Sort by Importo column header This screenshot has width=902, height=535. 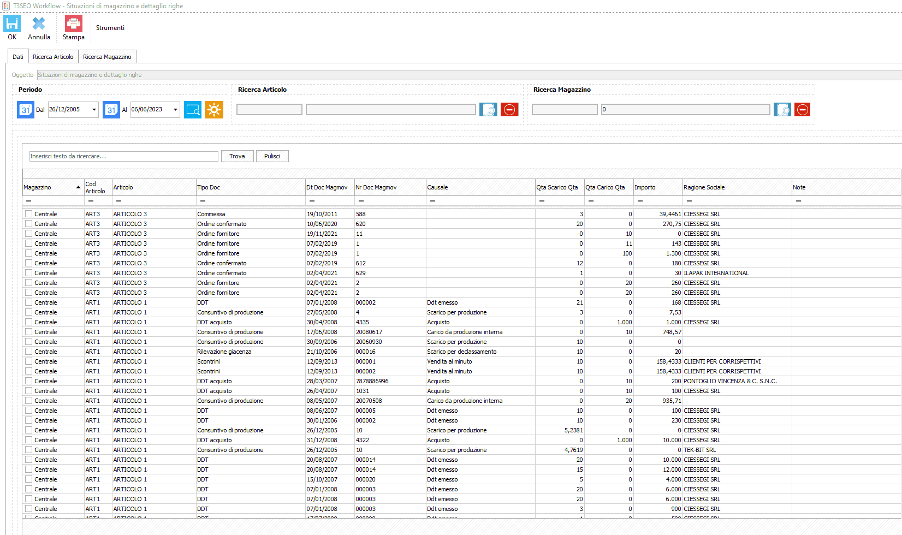pyautogui.click(x=658, y=187)
